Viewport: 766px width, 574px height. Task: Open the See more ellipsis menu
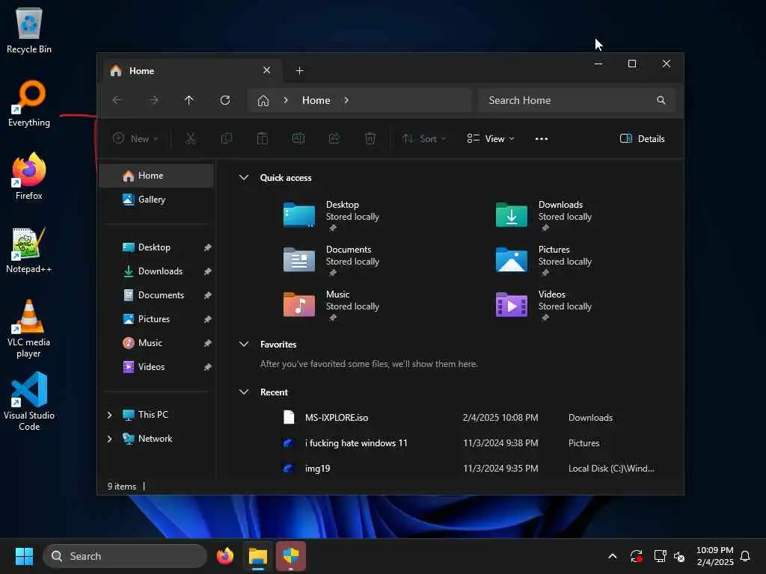click(542, 138)
